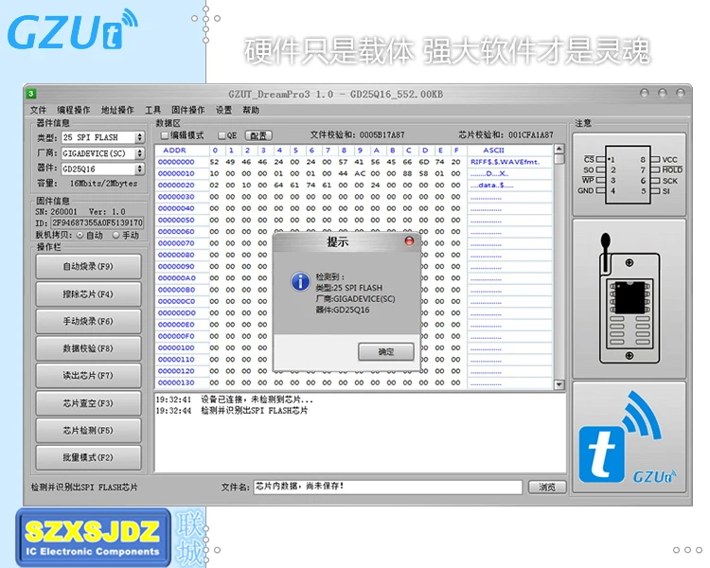Select 自动 offline copy radio button
Image resolution: width=710 pixels, height=568 pixels.
coord(80,235)
